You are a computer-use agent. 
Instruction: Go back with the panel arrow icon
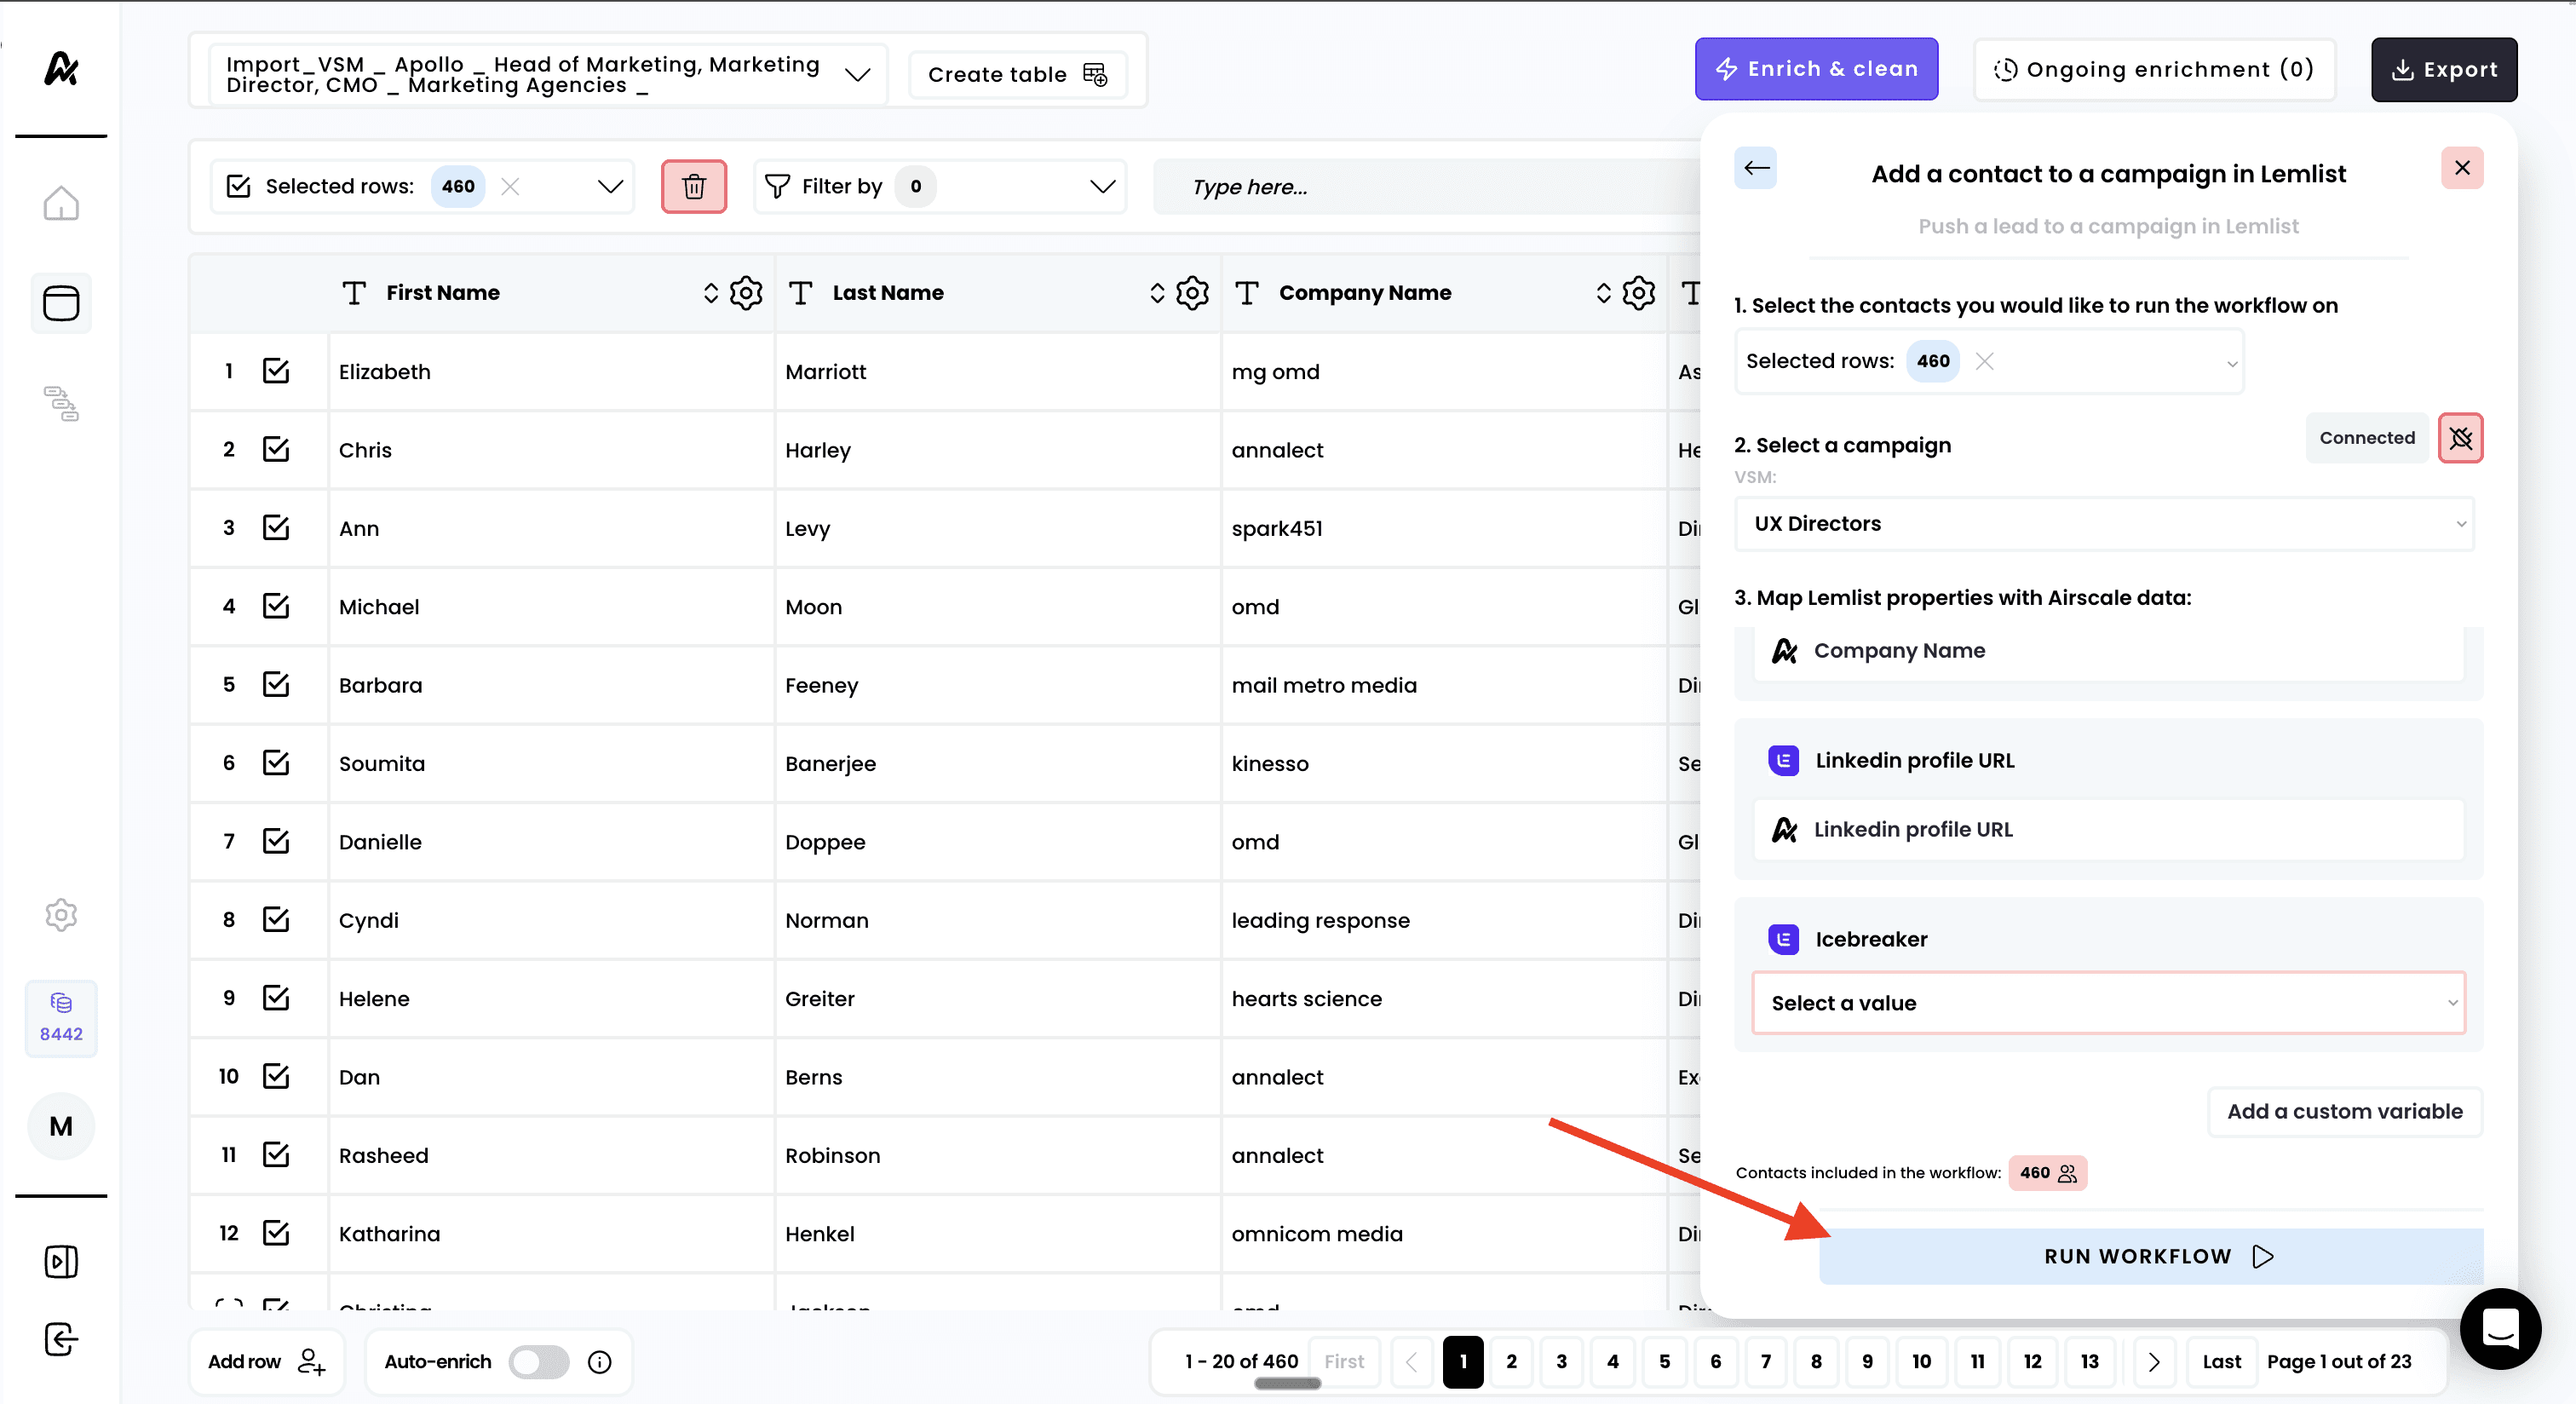tap(1756, 168)
